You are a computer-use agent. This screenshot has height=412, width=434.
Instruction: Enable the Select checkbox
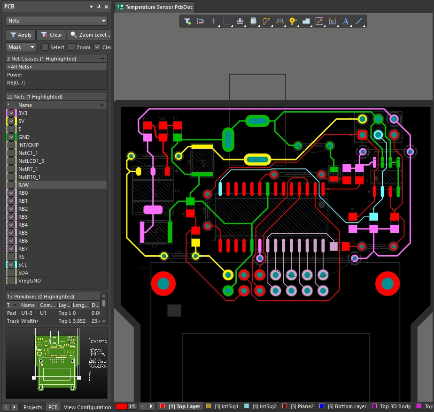point(45,47)
